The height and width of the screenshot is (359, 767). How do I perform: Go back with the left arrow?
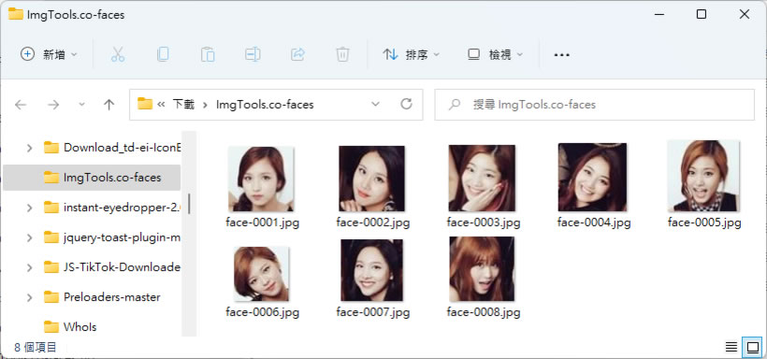[x=21, y=104]
